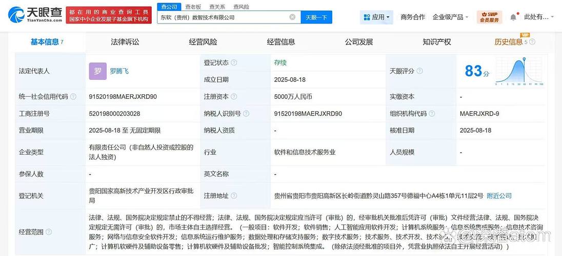The image size is (562, 256).
Task: Show help for 注册地址 question icon
Action: [x=234, y=196]
